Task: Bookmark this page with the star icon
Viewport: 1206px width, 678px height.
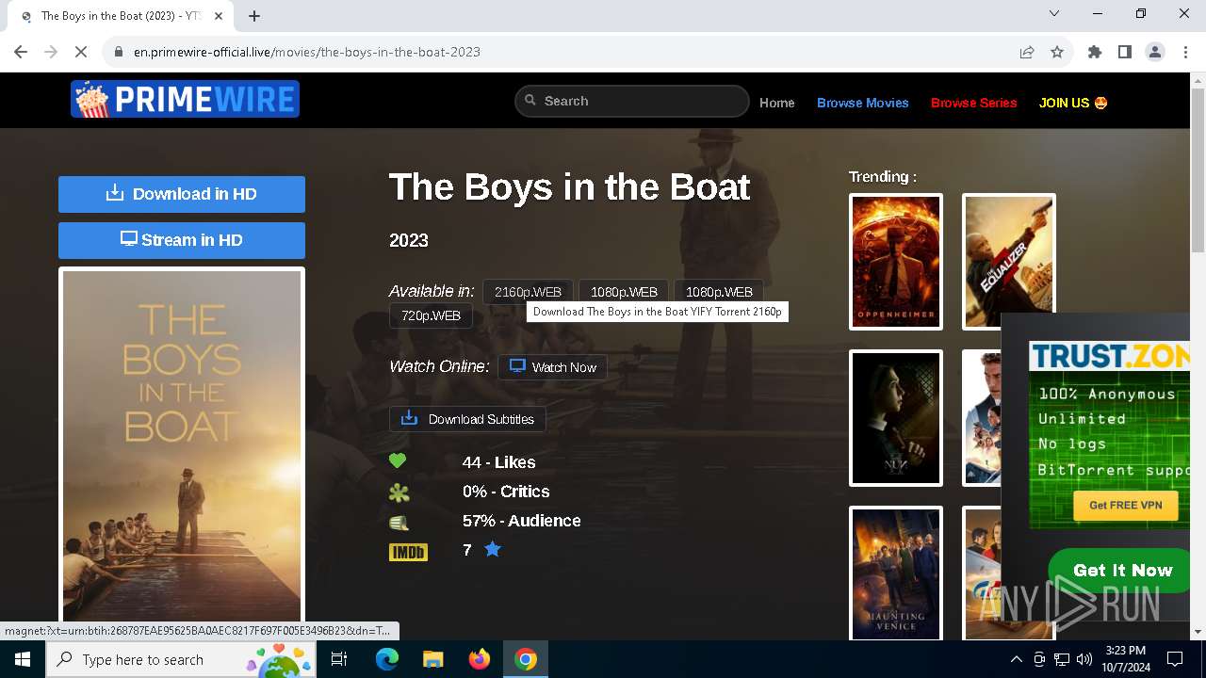Action: click(1057, 52)
